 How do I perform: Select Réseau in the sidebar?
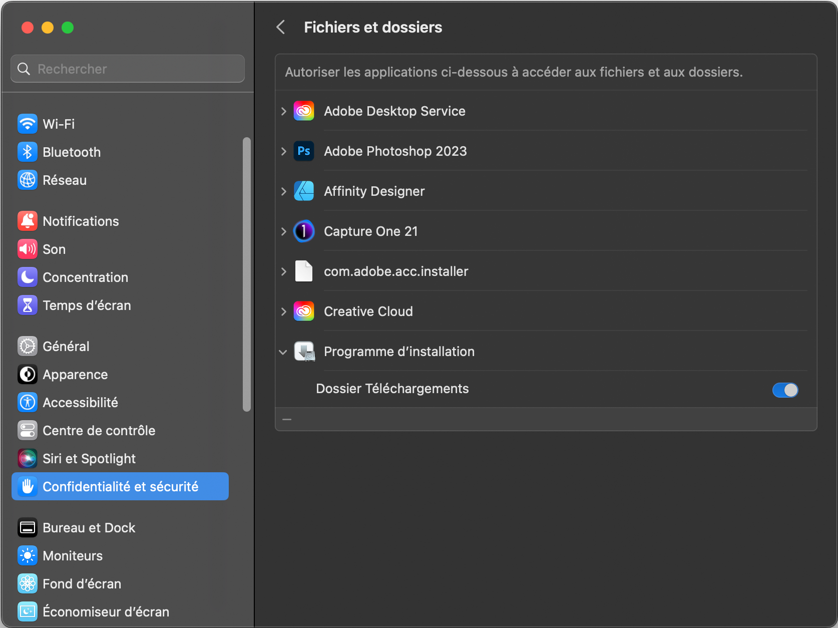click(x=120, y=180)
